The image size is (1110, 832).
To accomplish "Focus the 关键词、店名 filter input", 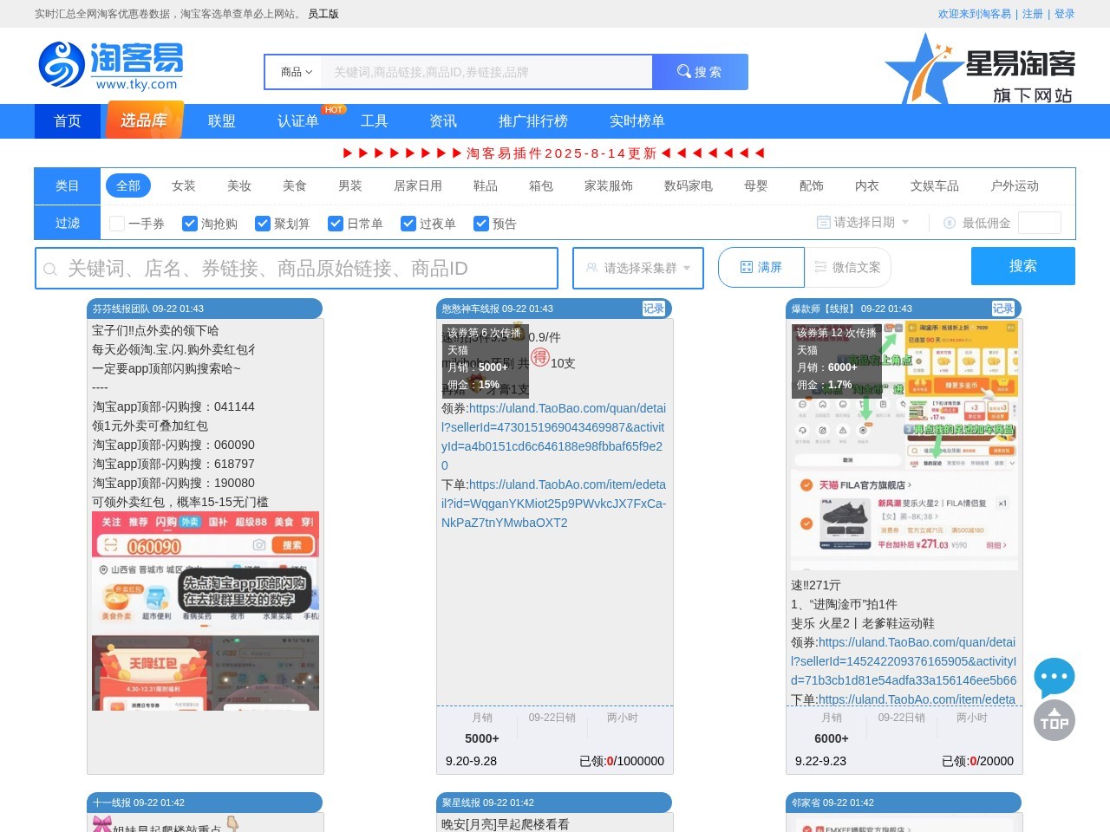I will (297, 269).
